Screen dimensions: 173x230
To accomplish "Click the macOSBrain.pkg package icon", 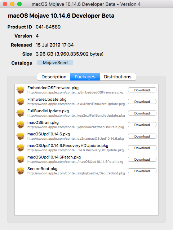I will (20, 125).
